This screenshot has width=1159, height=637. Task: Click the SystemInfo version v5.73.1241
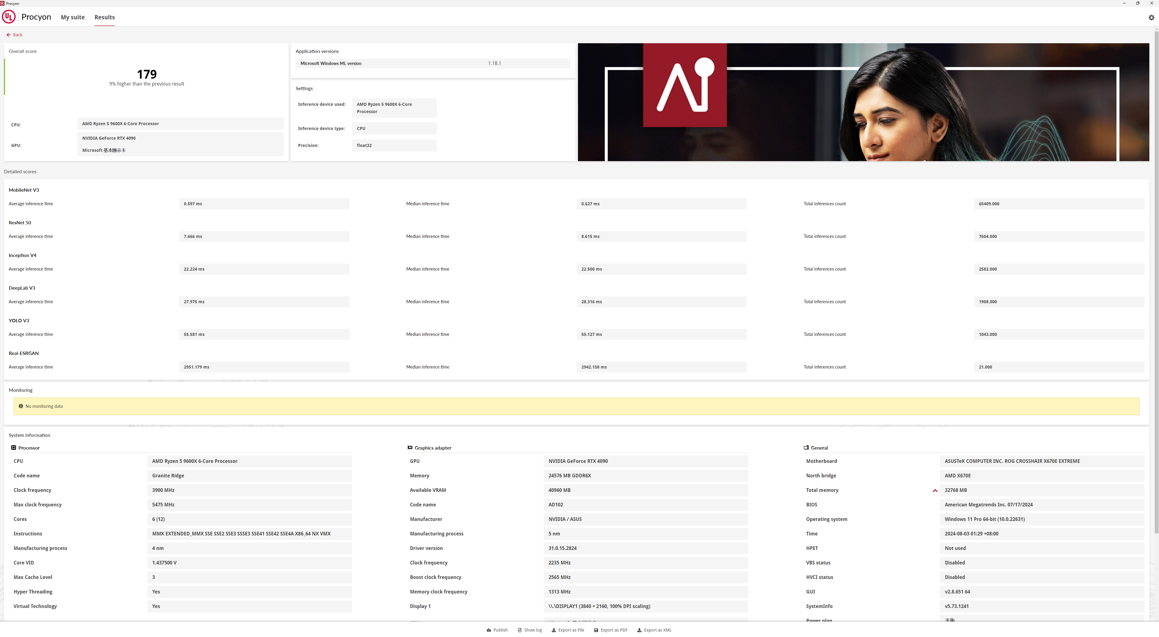tap(1042, 606)
